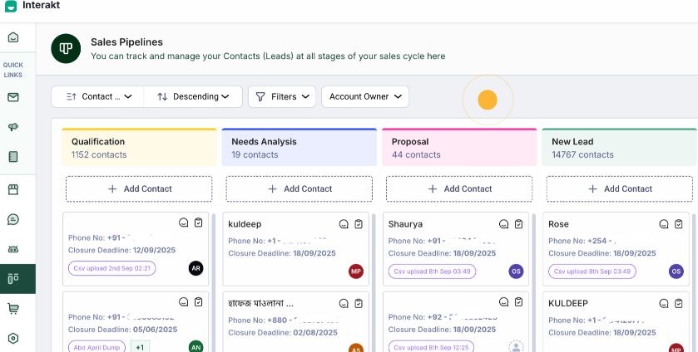
Task: Click Csv upload tag on Shaurya card
Action: click(x=432, y=271)
